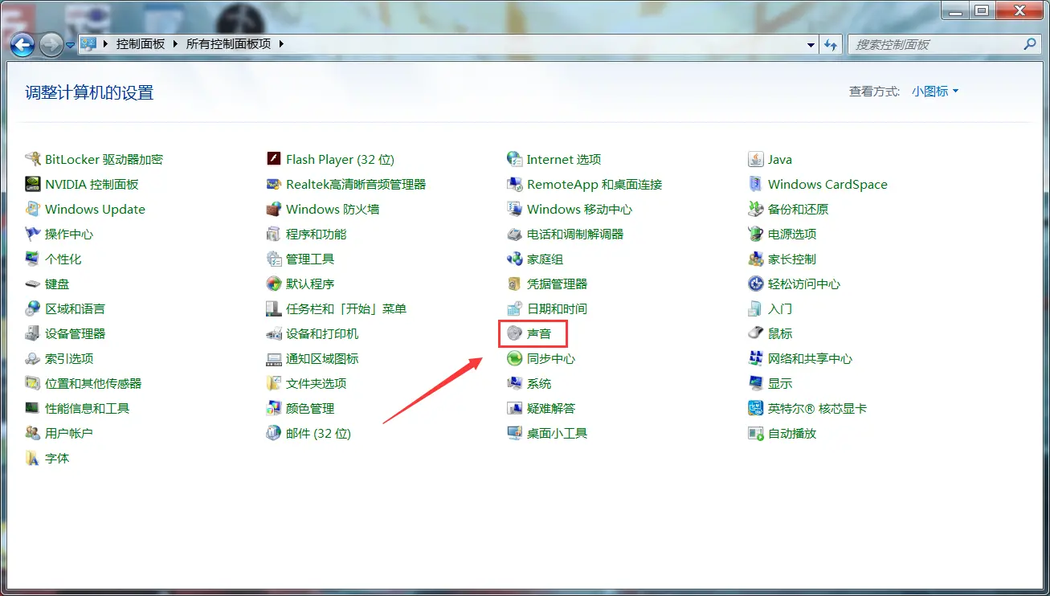This screenshot has height=596, width=1050.
Task: Open the 用户帐户 link
Action: click(69, 433)
